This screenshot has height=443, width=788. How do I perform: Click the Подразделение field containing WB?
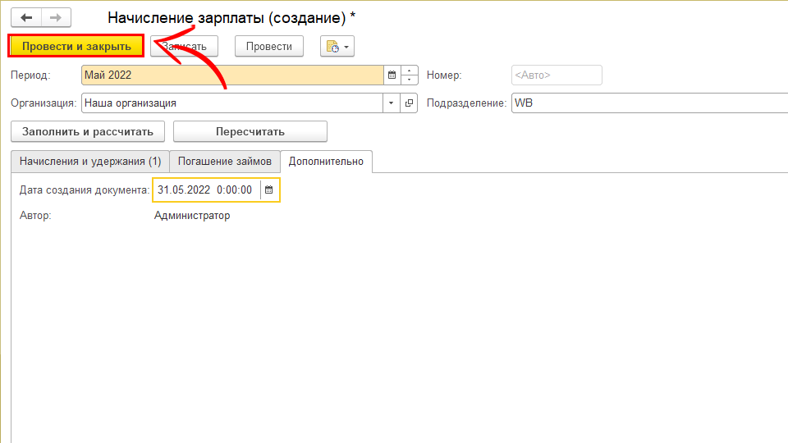648,103
